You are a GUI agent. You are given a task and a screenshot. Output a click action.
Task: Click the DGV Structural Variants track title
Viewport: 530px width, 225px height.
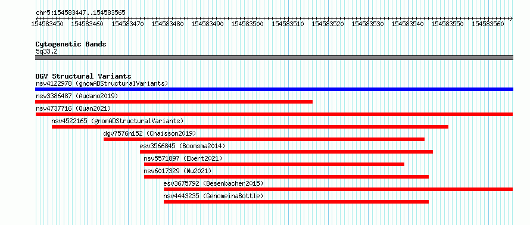coord(83,76)
